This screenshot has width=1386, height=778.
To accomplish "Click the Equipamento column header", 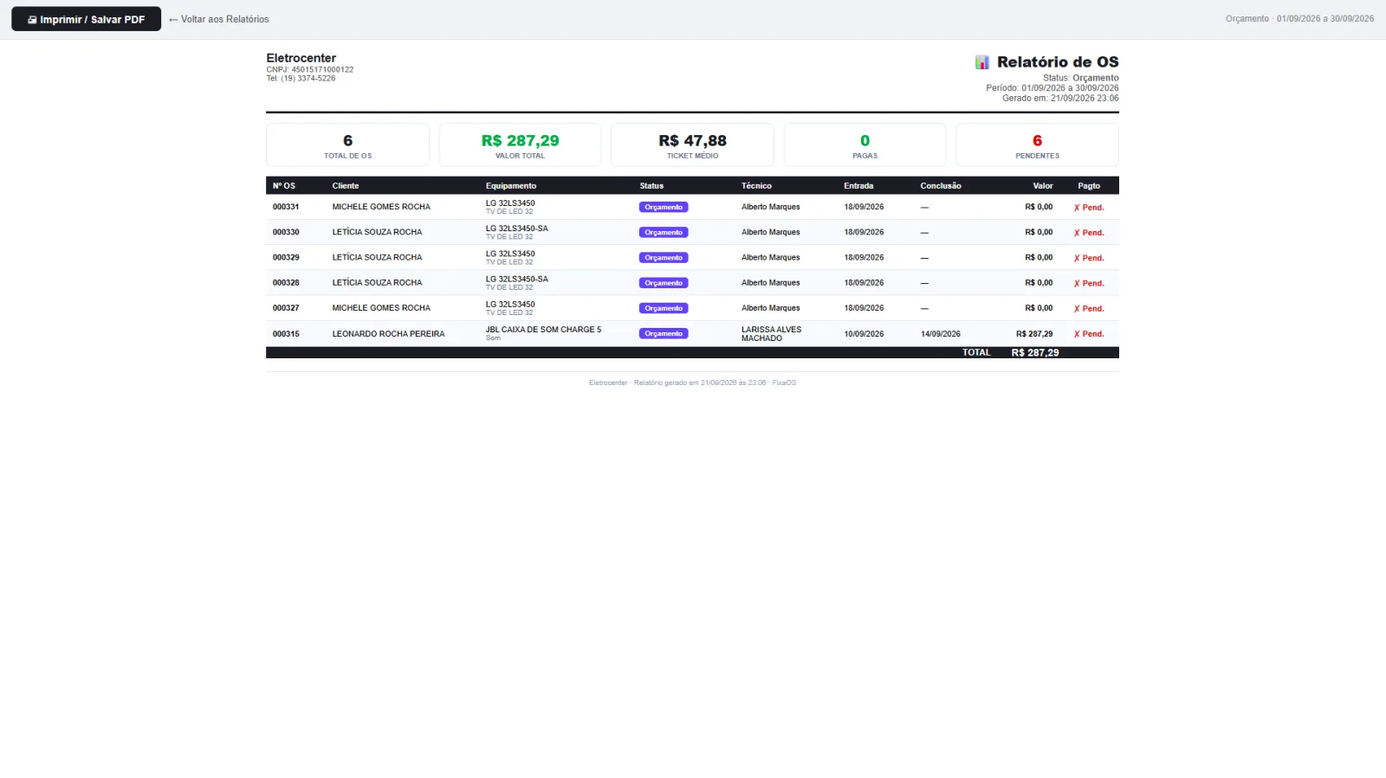I will click(511, 186).
